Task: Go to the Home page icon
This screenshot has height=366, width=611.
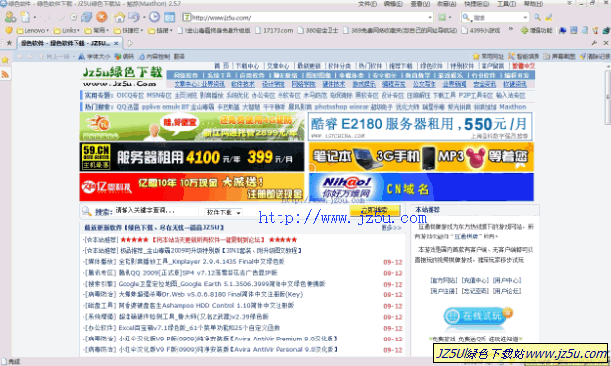Action: click(x=120, y=17)
